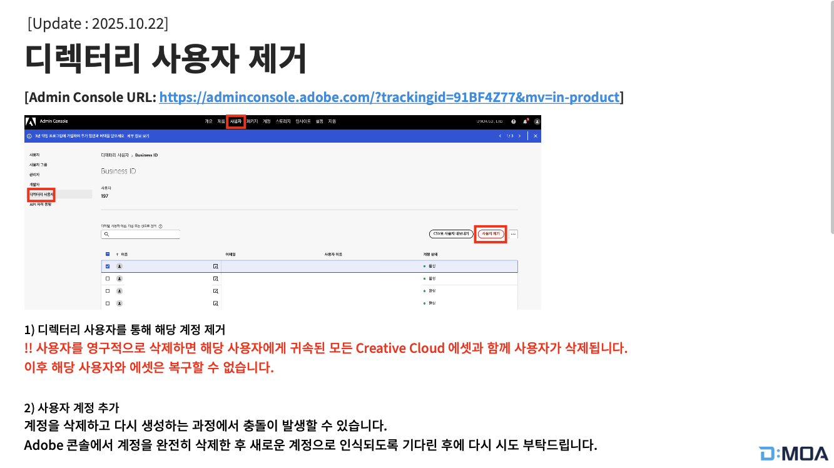Click the user search input field

click(x=141, y=234)
